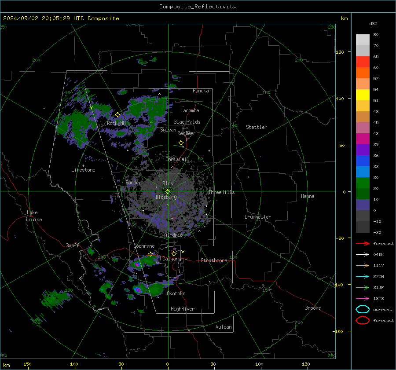Select the bright green swatch between 30 and 20
Image resolution: width=396 pixels, height=370 pixels.
coord(363,183)
